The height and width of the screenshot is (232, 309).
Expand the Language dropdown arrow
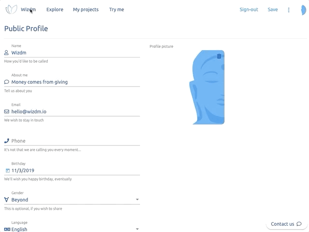point(137,229)
